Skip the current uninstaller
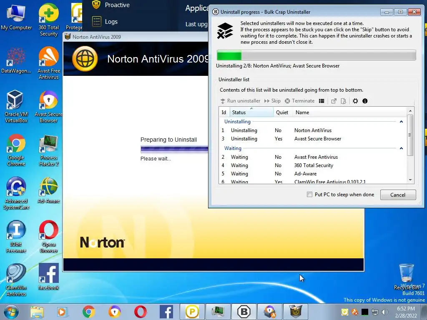427x320 pixels. (x=272, y=101)
